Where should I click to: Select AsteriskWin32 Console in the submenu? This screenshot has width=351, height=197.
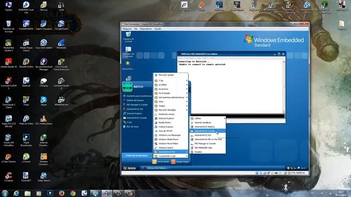click(208, 131)
